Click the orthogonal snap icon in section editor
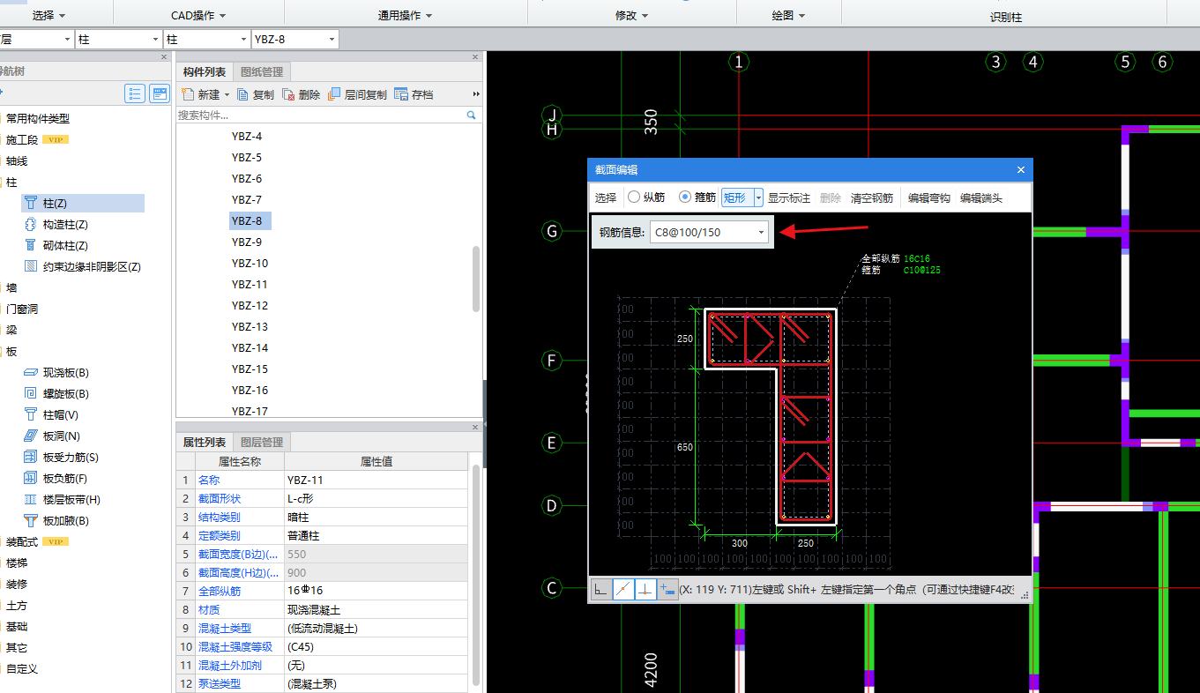1200x693 pixels. (x=601, y=590)
